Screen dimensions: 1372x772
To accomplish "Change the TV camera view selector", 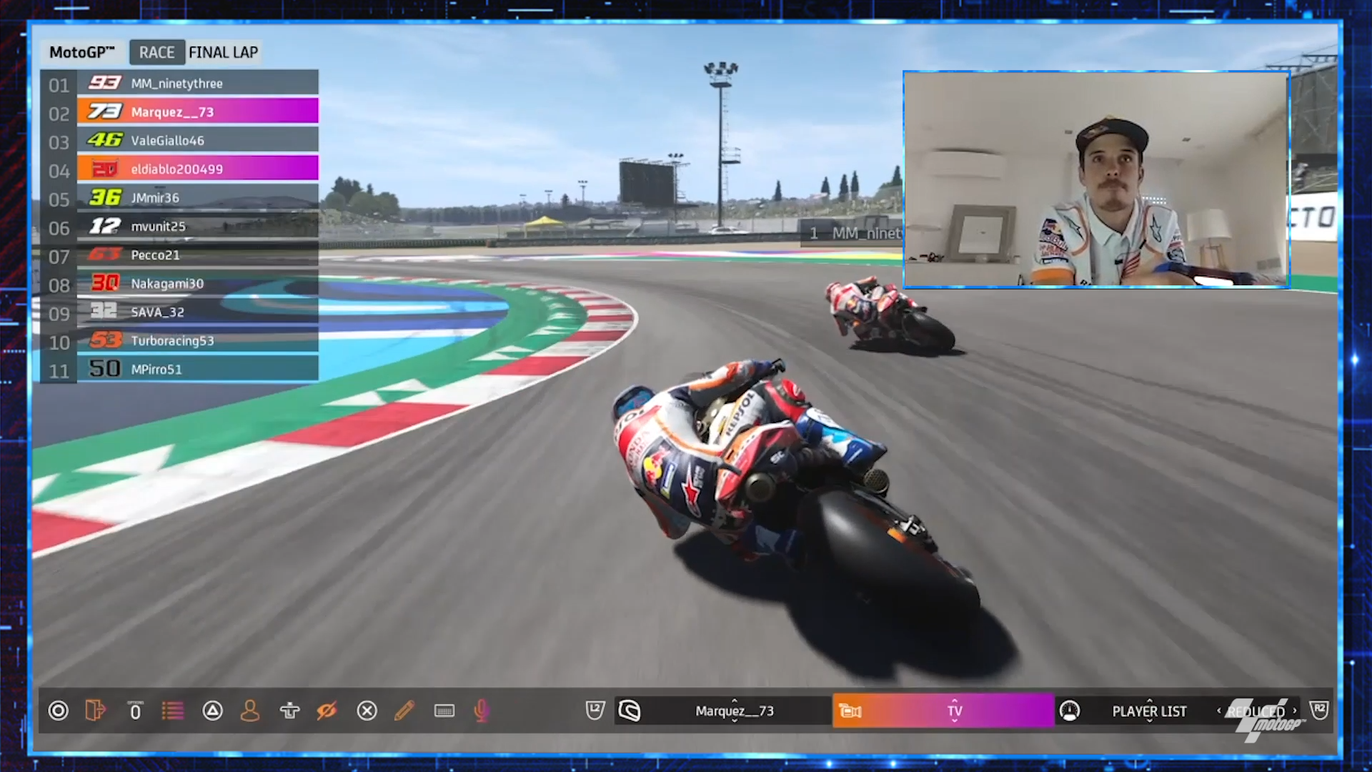I will (955, 711).
